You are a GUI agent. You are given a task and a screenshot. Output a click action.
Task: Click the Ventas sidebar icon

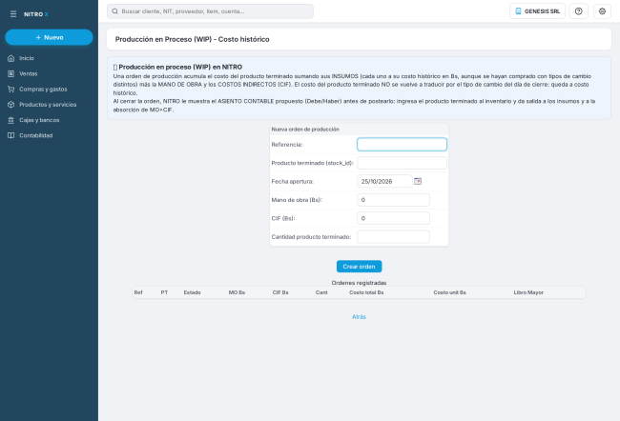pos(11,74)
